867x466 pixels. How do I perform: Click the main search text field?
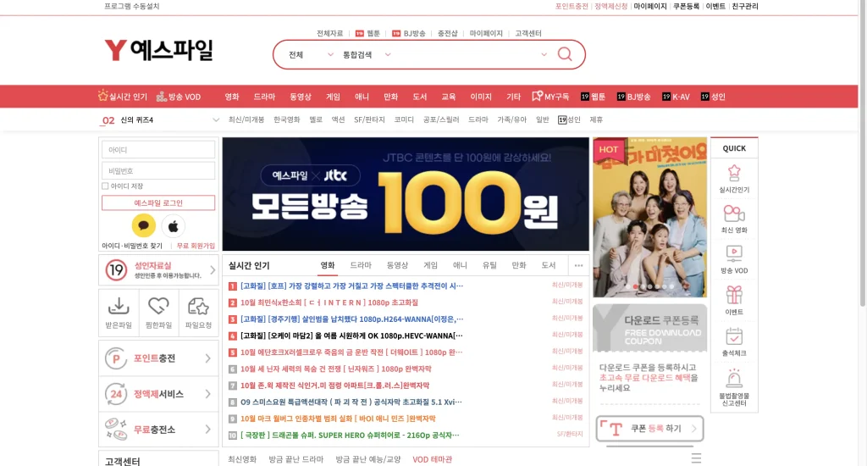click(465, 55)
